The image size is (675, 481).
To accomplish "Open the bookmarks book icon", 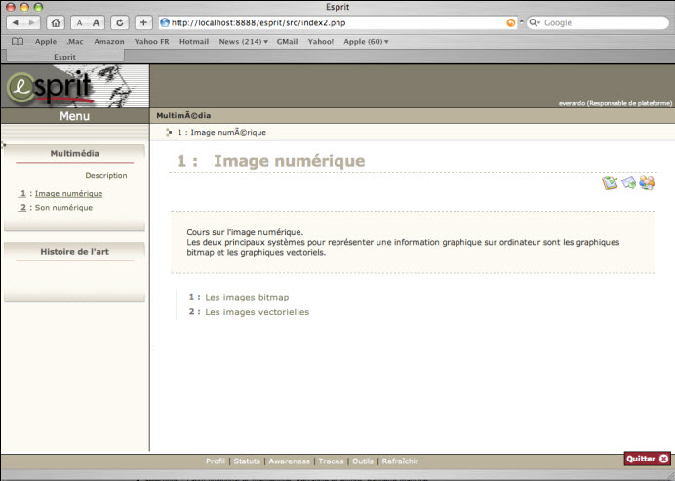I will click(x=17, y=42).
